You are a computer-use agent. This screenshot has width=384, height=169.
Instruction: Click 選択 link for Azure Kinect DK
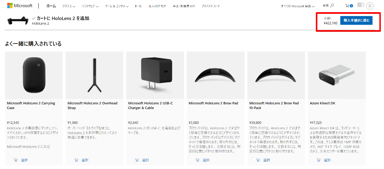coord(327,160)
